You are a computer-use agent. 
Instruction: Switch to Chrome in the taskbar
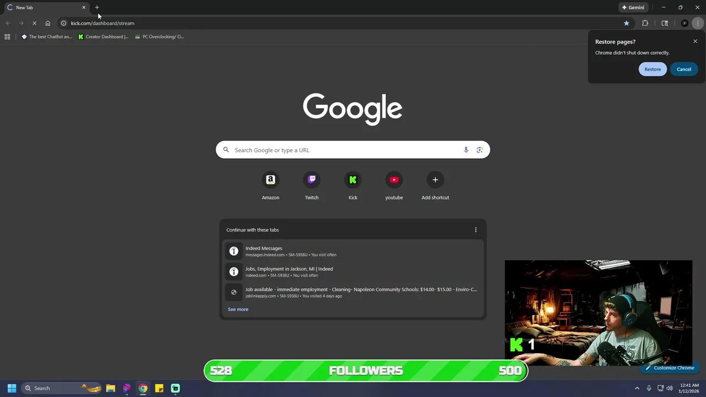pos(143,388)
